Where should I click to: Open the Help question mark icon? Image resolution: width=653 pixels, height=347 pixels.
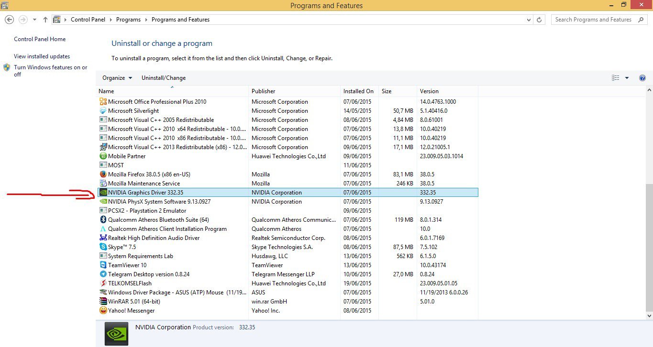[642, 78]
